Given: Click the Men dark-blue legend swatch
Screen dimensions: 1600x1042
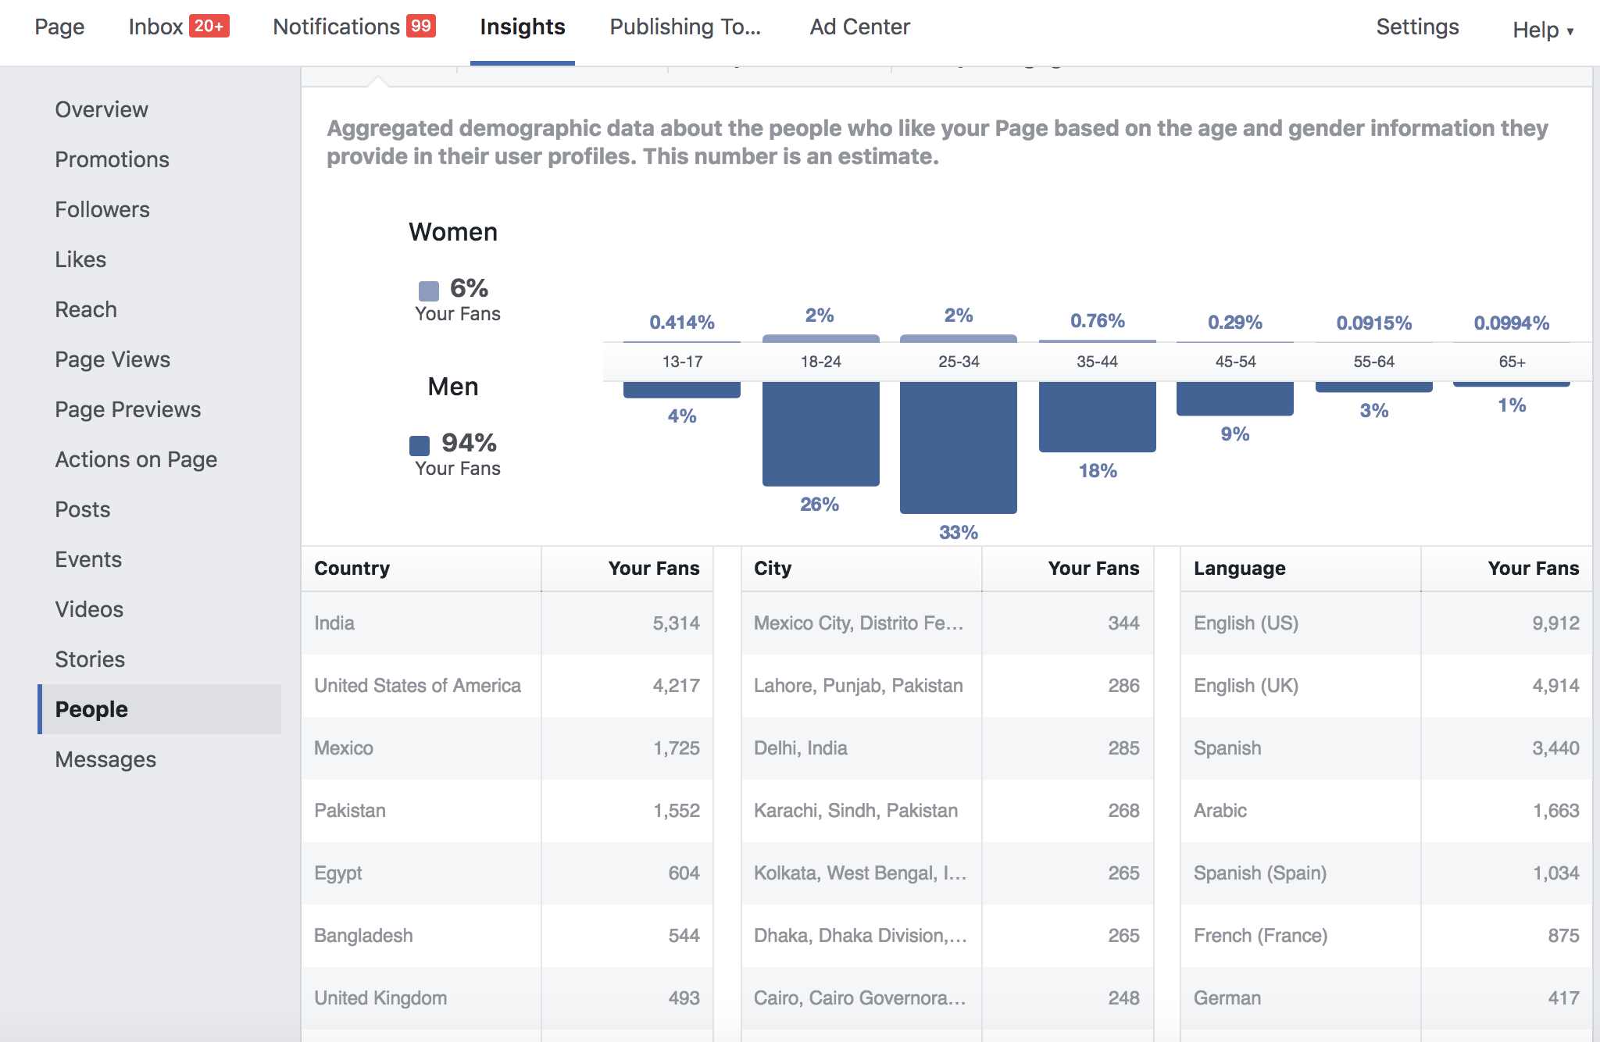Looking at the screenshot, I should click(x=420, y=446).
